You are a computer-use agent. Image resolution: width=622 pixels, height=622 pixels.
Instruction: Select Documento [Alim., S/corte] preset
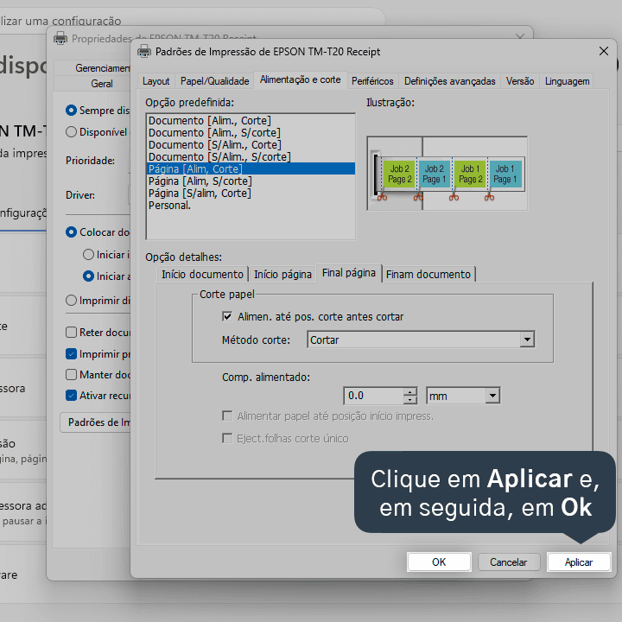251,133
